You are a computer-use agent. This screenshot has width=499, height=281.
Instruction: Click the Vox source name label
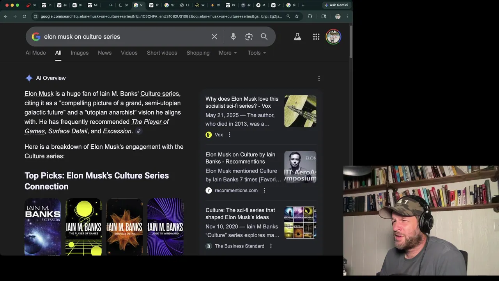point(219,135)
